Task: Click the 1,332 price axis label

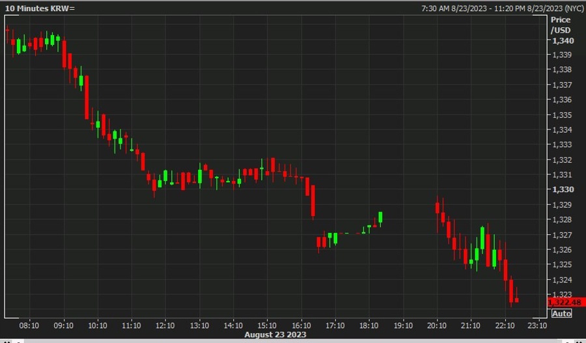Action: tap(562, 160)
